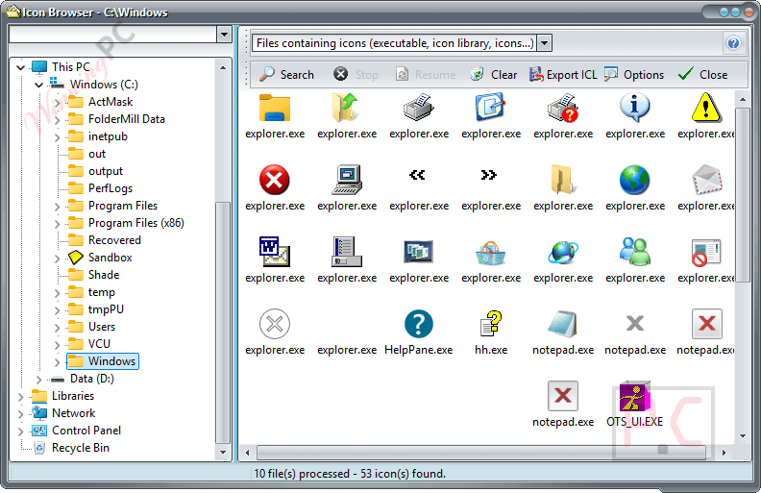Expand the Control Panel tree node
Viewport: 761px width, 493px height.
pyautogui.click(x=21, y=431)
